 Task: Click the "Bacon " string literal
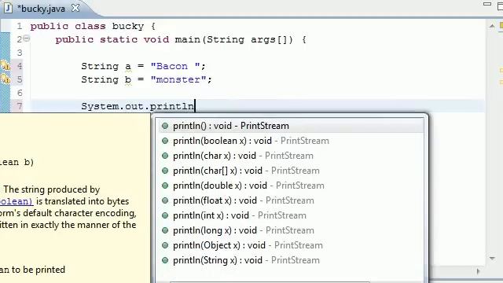(x=175, y=66)
